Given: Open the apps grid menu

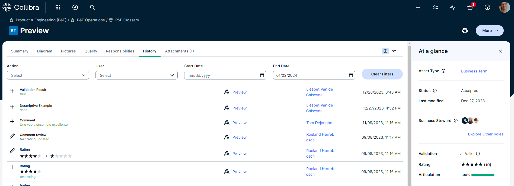Looking at the screenshot, I should 58,7.
